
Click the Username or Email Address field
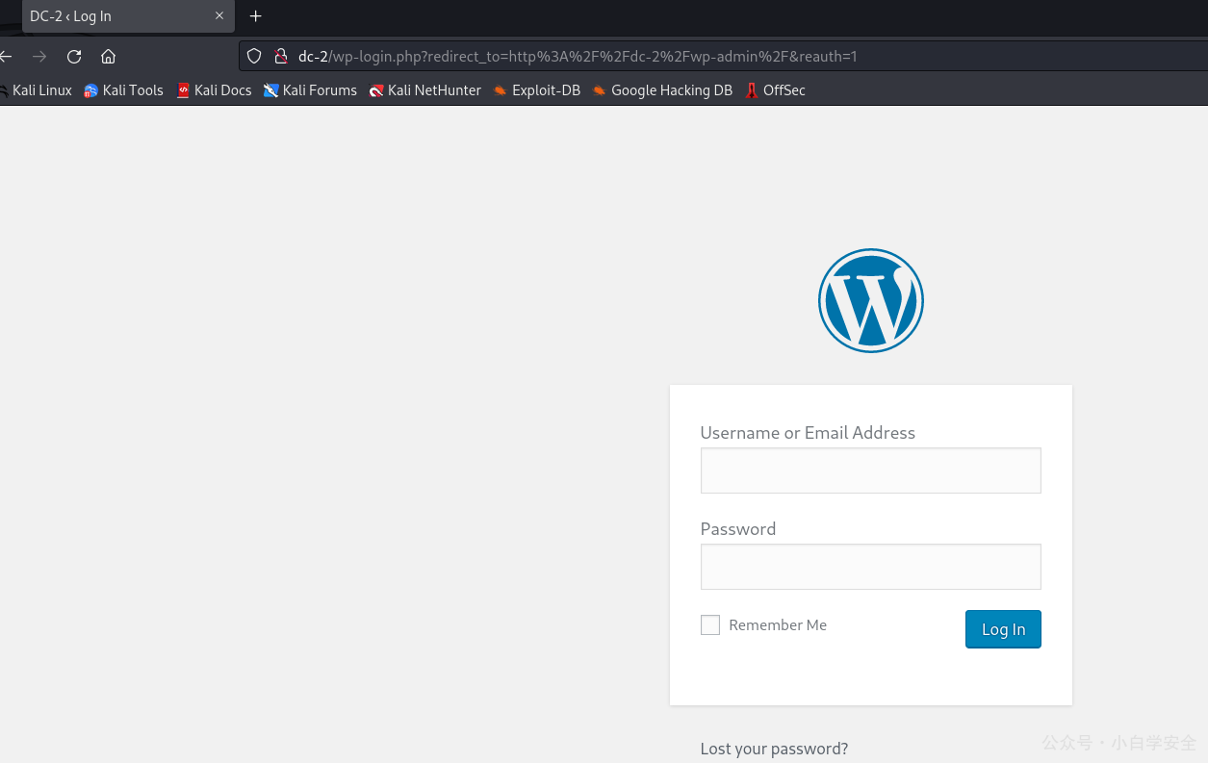point(871,471)
